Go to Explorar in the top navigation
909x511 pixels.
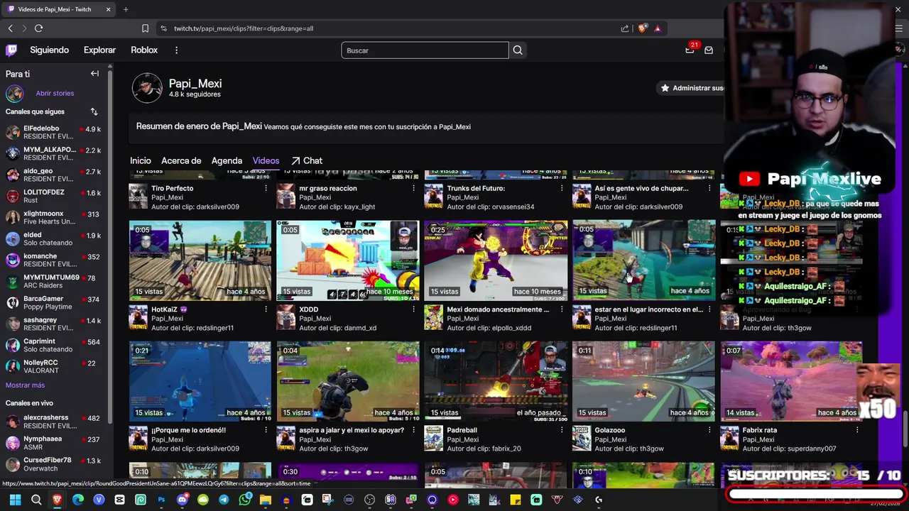[99, 50]
